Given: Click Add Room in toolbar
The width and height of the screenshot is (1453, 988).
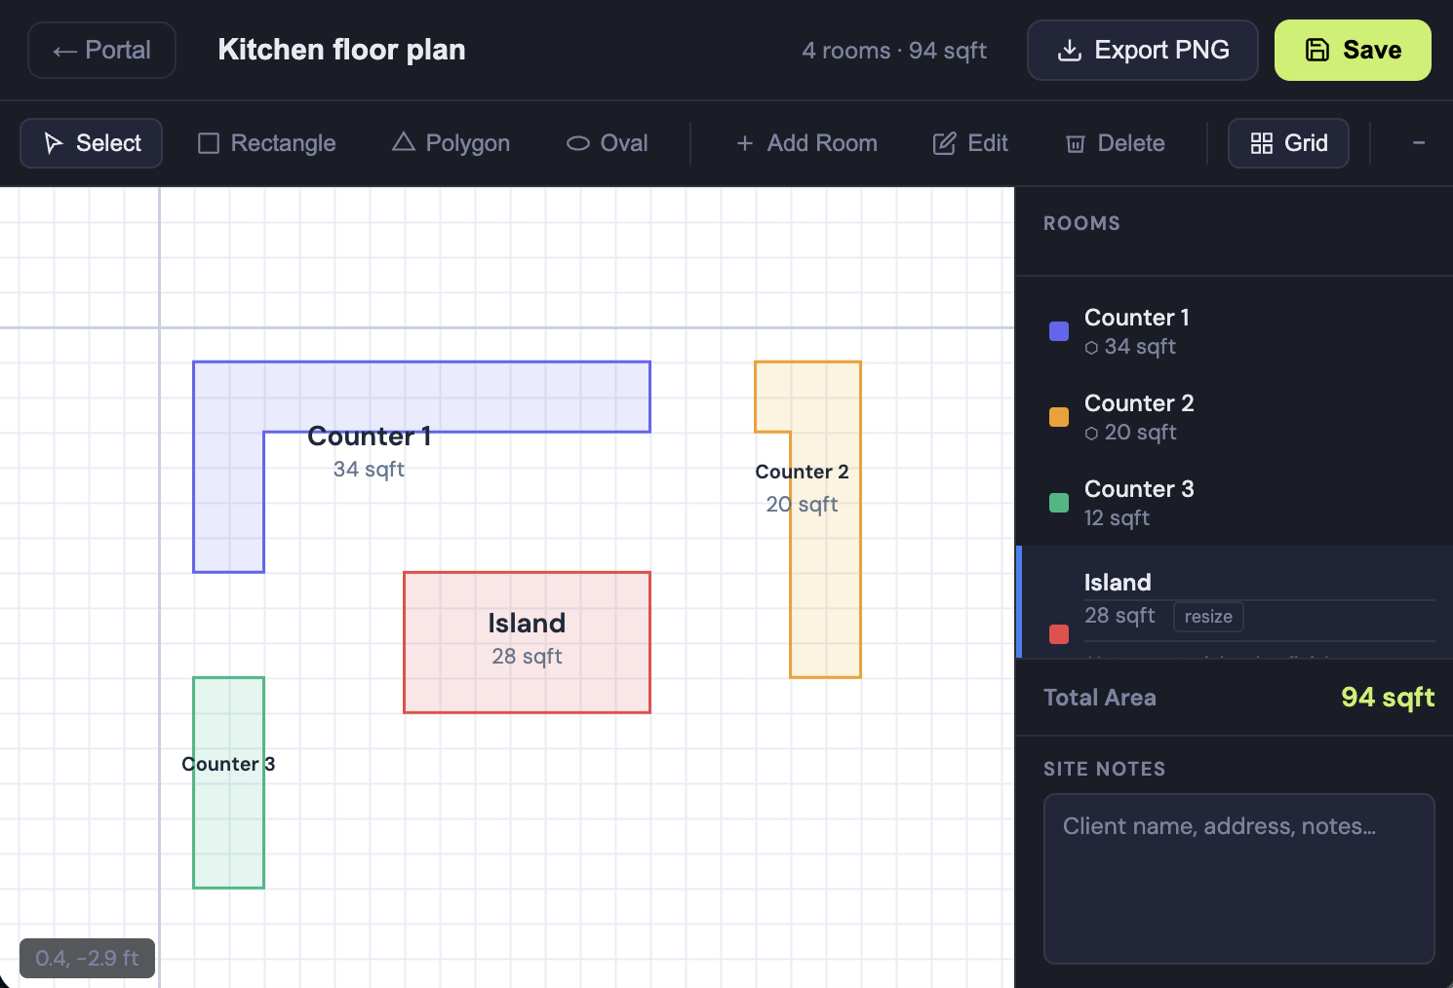Looking at the screenshot, I should (805, 143).
